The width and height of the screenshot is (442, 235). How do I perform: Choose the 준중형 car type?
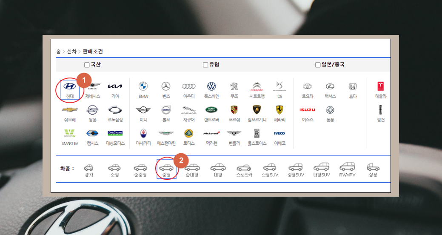(x=140, y=171)
